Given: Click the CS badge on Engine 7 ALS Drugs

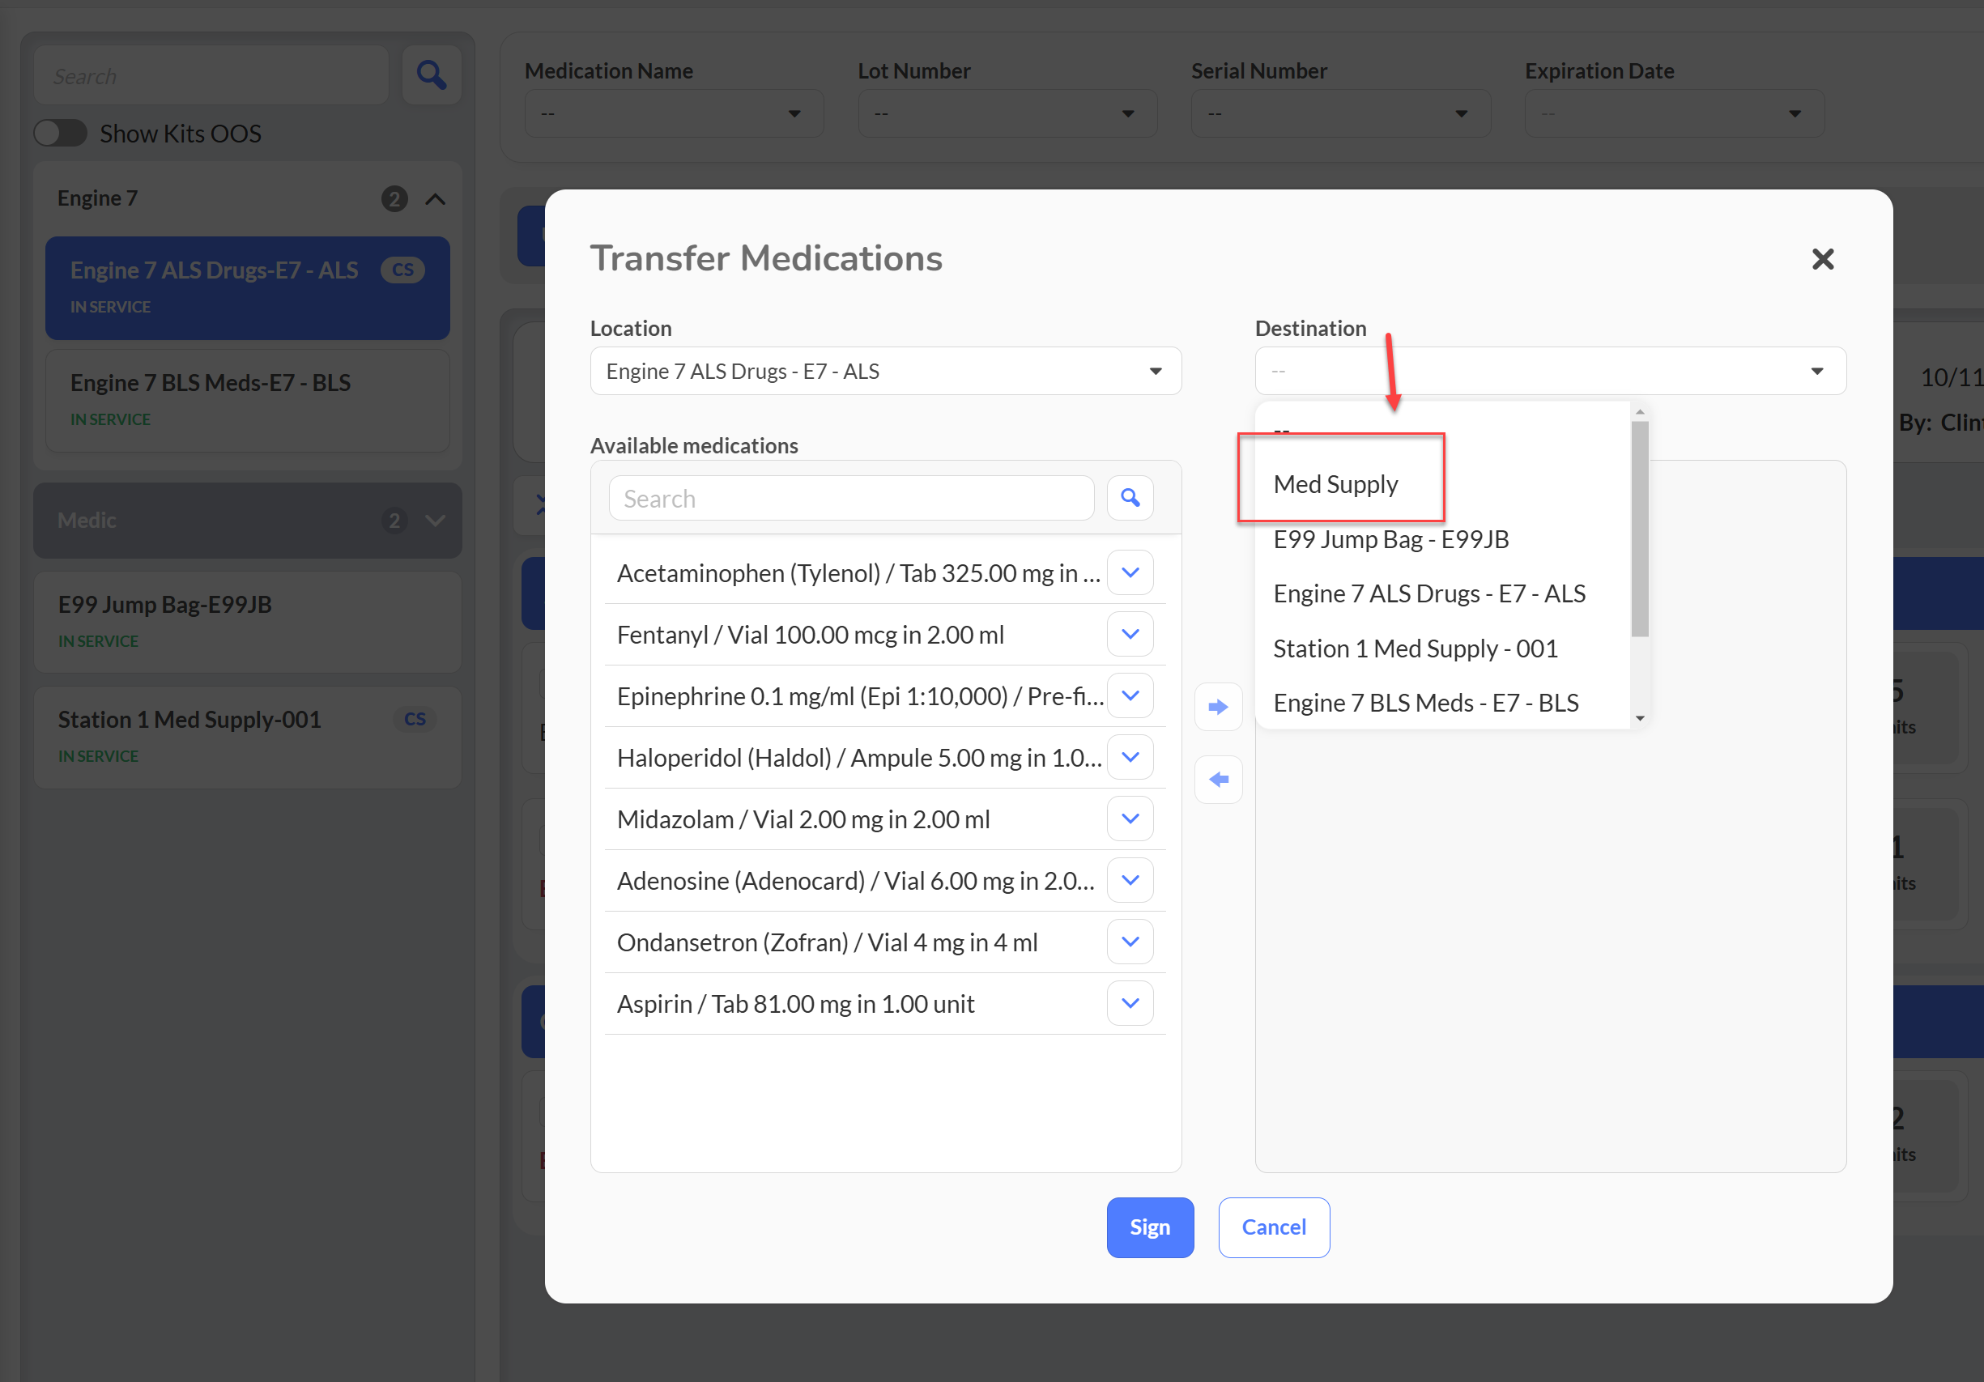Looking at the screenshot, I should tap(402, 270).
